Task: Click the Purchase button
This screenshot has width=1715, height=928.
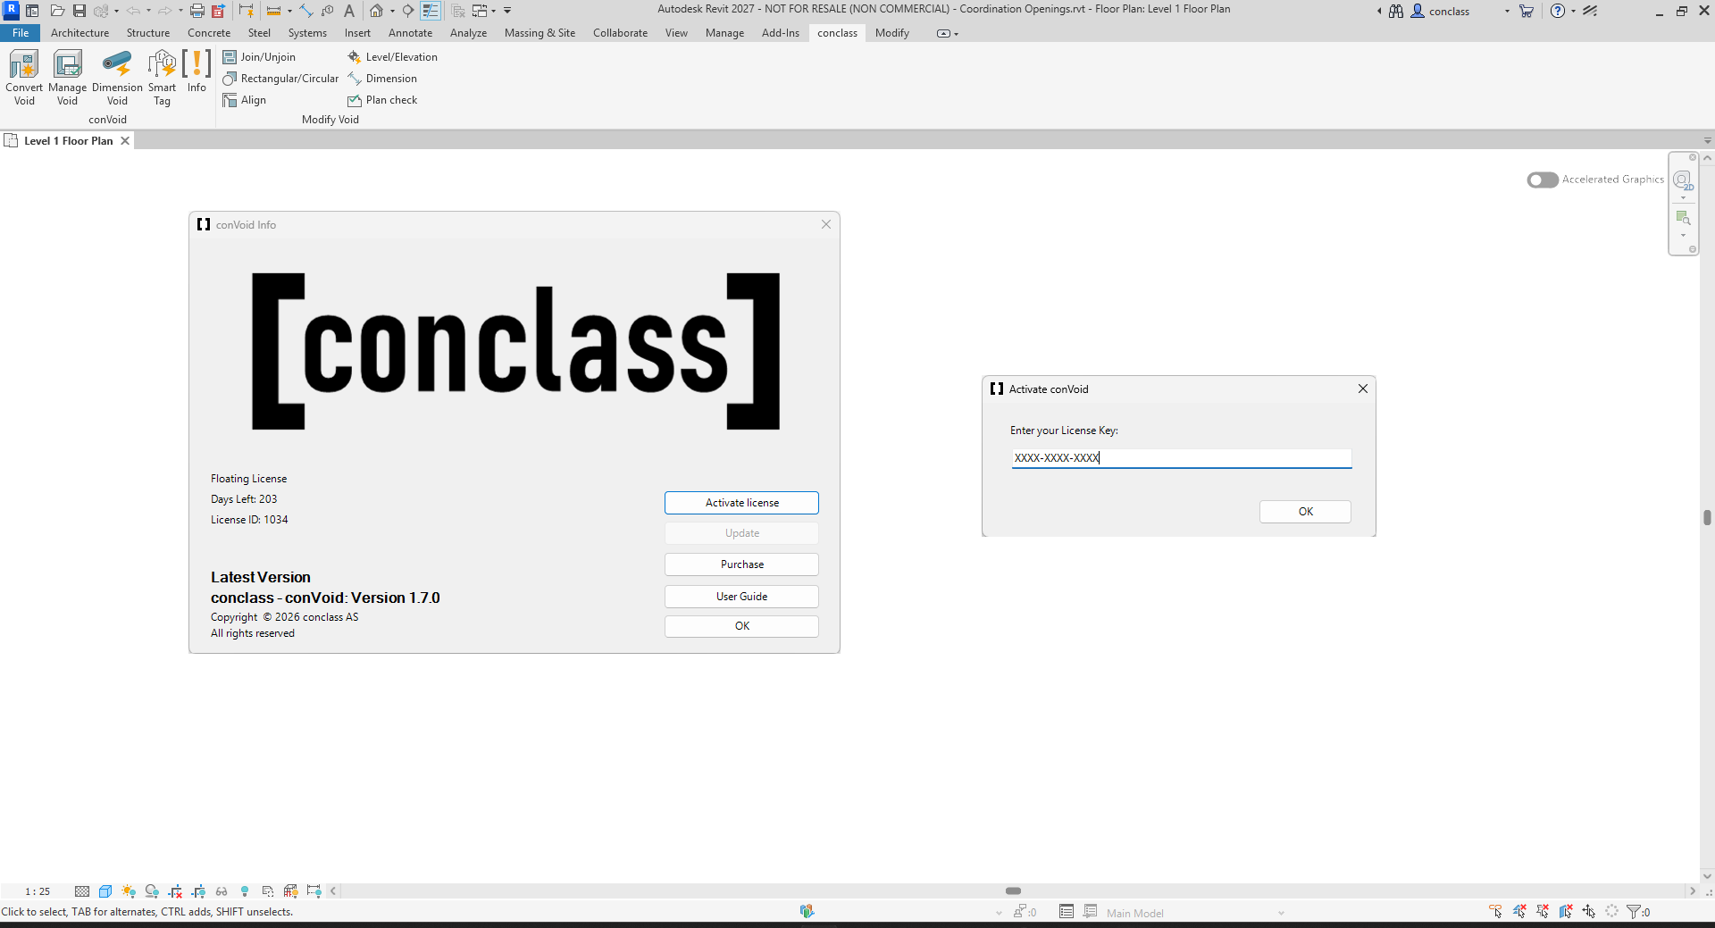Action: [x=741, y=564]
